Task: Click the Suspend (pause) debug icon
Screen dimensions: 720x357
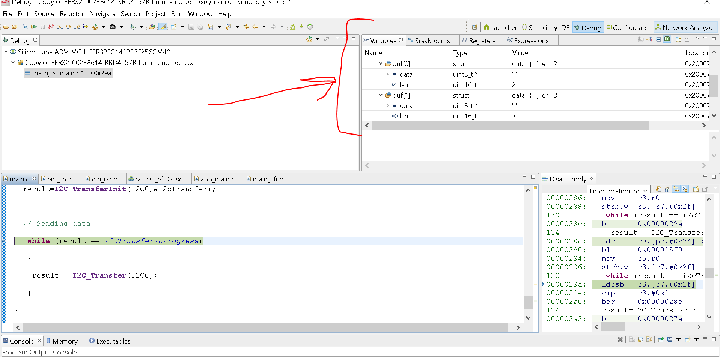Action: point(42,27)
